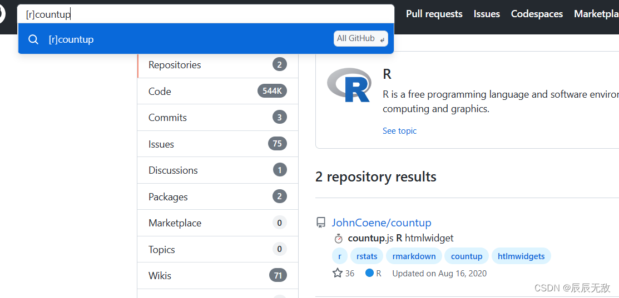Click the 2 repository results heading
Screen dimensions: 619x298
376,177
